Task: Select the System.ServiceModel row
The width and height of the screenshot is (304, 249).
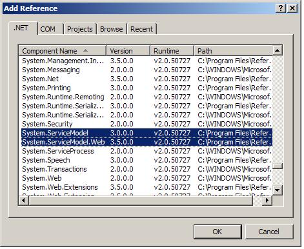Action: (147, 133)
